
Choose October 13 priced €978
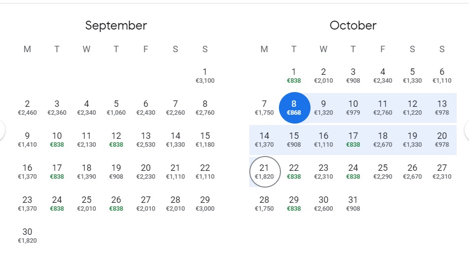pos(442,107)
